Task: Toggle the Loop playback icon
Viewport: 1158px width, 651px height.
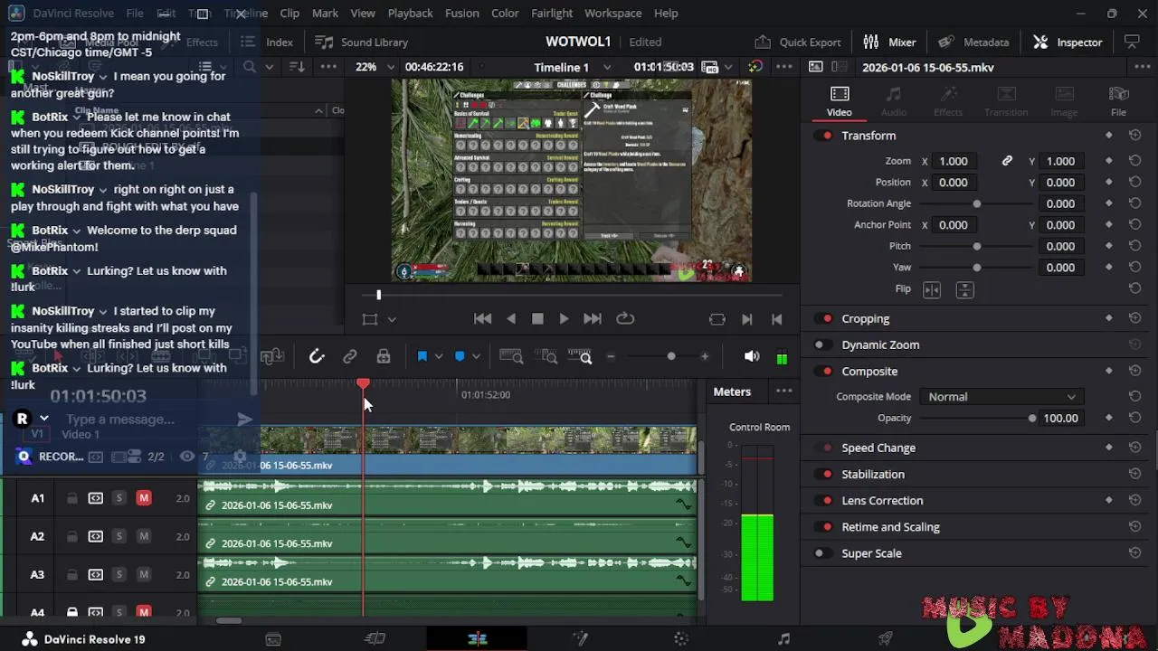Action: [625, 319]
